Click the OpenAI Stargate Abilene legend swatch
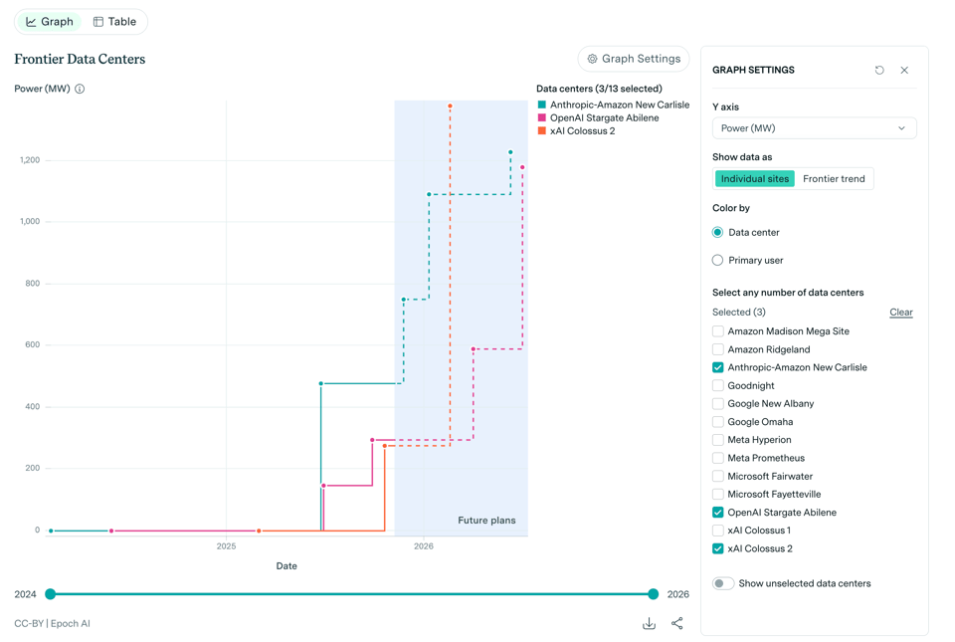 click(x=542, y=117)
